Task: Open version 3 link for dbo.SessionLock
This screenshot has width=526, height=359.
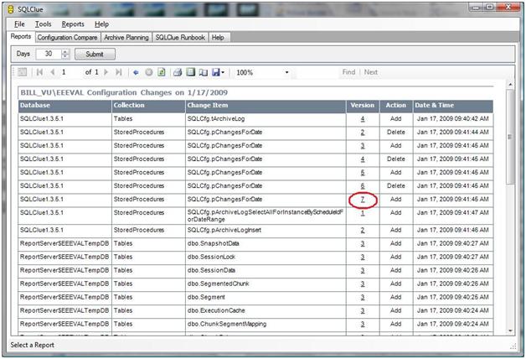Action: 363,258
